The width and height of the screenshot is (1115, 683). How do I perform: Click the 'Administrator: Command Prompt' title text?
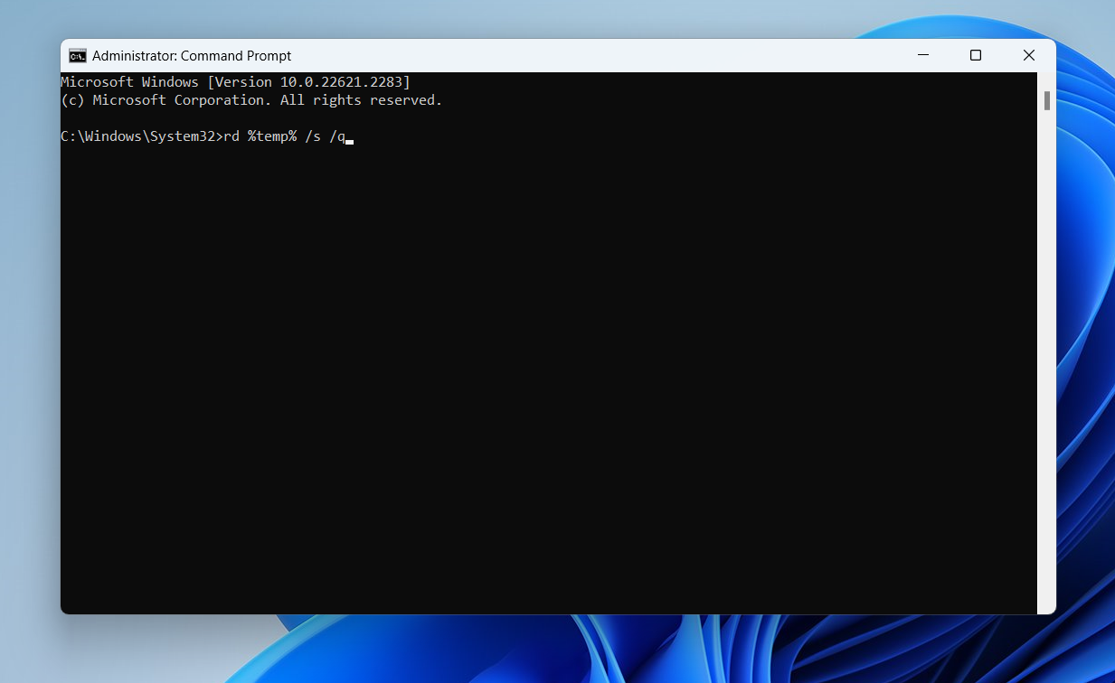tap(192, 56)
